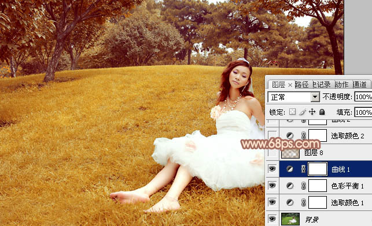This screenshot has height=226, width=372.
Task: Switch to the 通道 channels tab
Action: (x=359, y=84)
